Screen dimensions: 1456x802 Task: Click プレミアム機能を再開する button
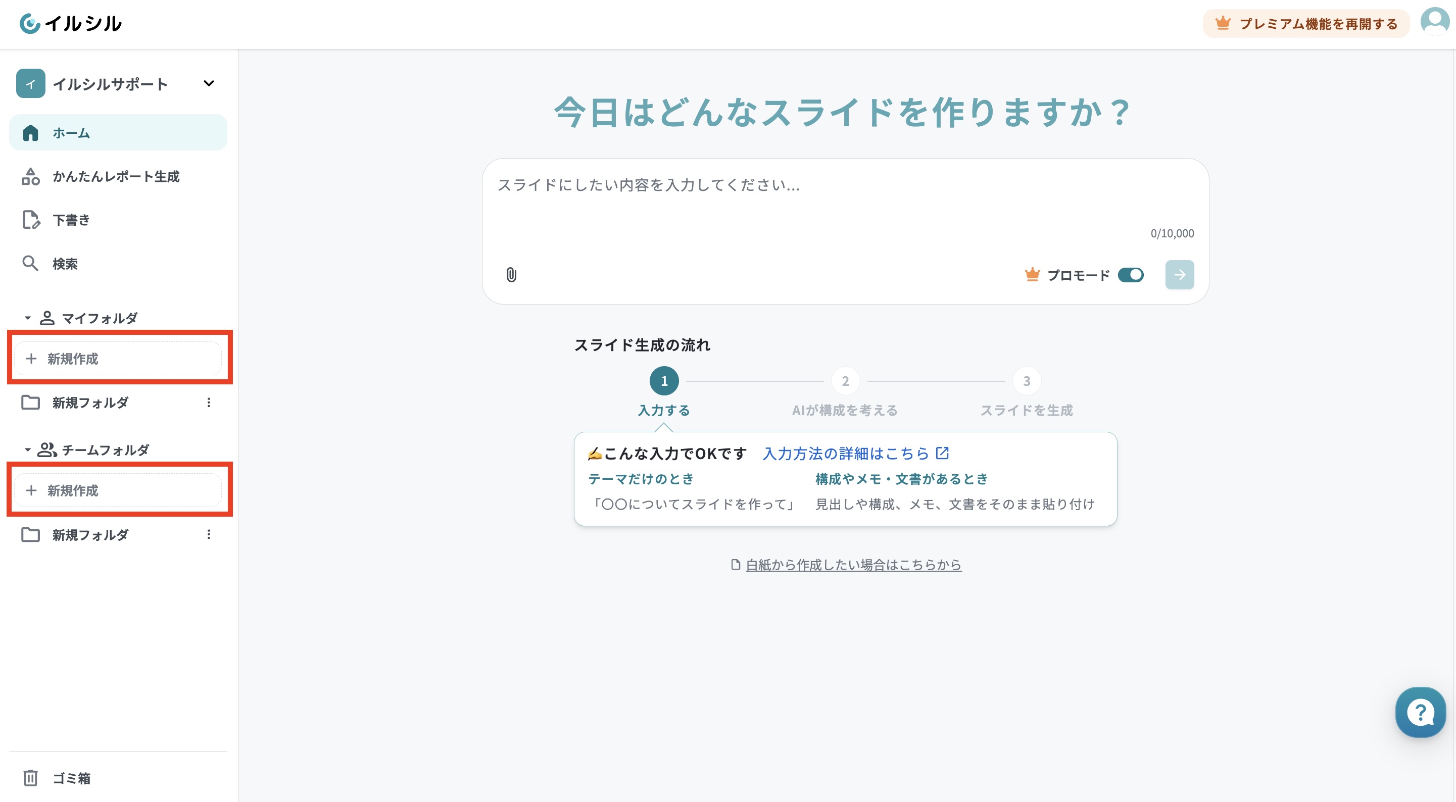1306,24
